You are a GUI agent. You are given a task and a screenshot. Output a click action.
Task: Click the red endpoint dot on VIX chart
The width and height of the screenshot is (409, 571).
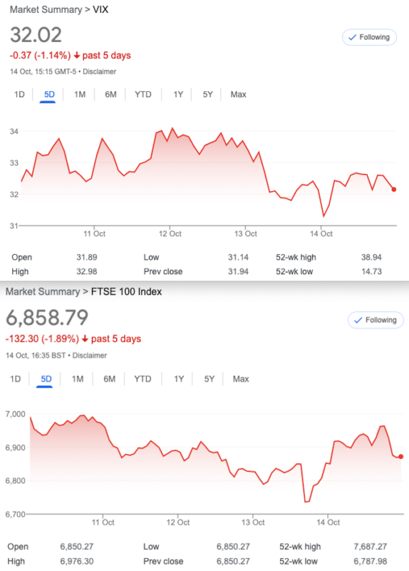pyautogui.click(x=394, y=189)
